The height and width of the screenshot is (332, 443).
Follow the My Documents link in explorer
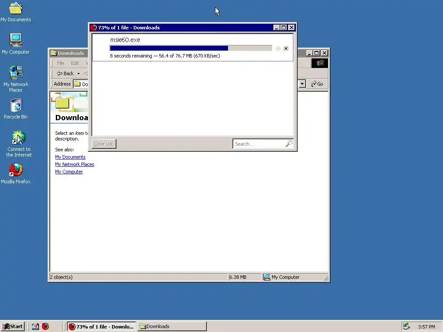pyautogui.click(x=70, y=157)
